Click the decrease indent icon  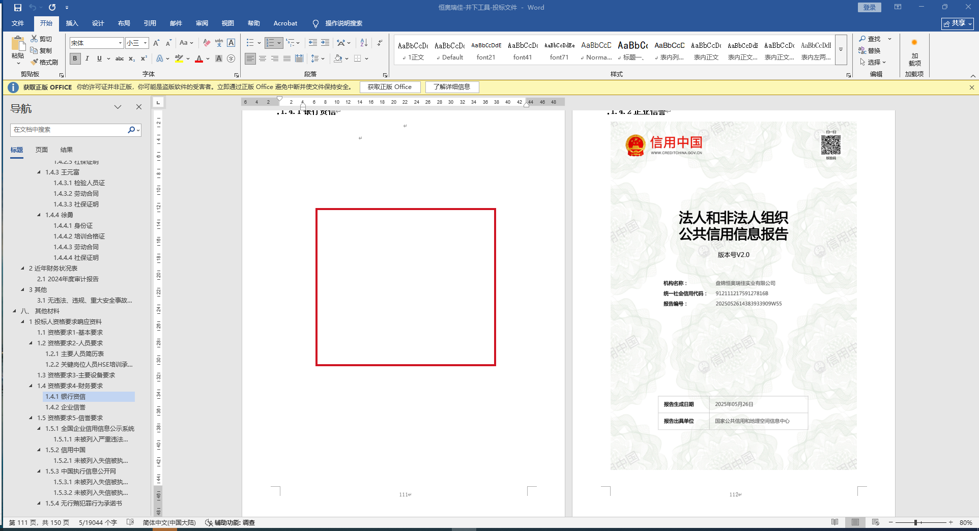(x=312, y=43)
